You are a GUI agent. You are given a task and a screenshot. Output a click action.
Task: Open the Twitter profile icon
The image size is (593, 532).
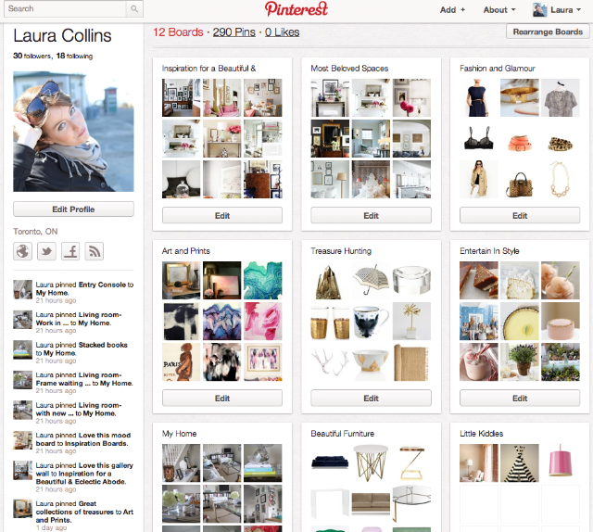click(x=46, y=251)
